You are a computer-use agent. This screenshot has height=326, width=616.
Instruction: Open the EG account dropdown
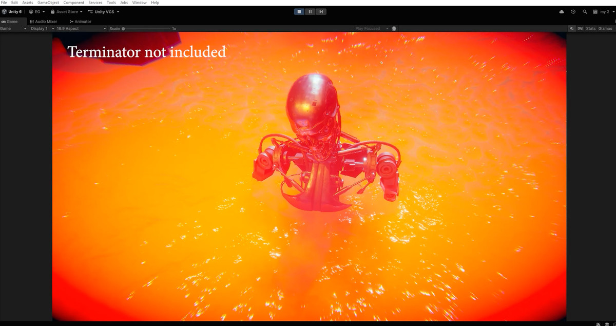(x=37, y=11)
